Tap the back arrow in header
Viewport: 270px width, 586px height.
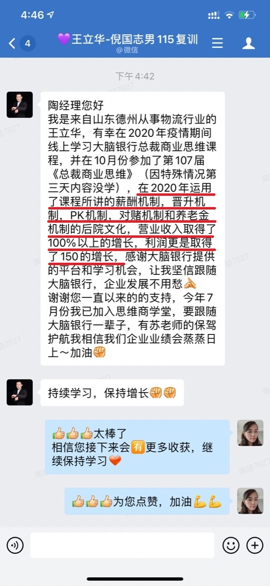pyautogui.click(x=12, y=43)
